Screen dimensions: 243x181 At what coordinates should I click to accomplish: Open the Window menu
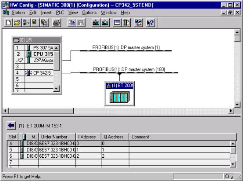108,13
